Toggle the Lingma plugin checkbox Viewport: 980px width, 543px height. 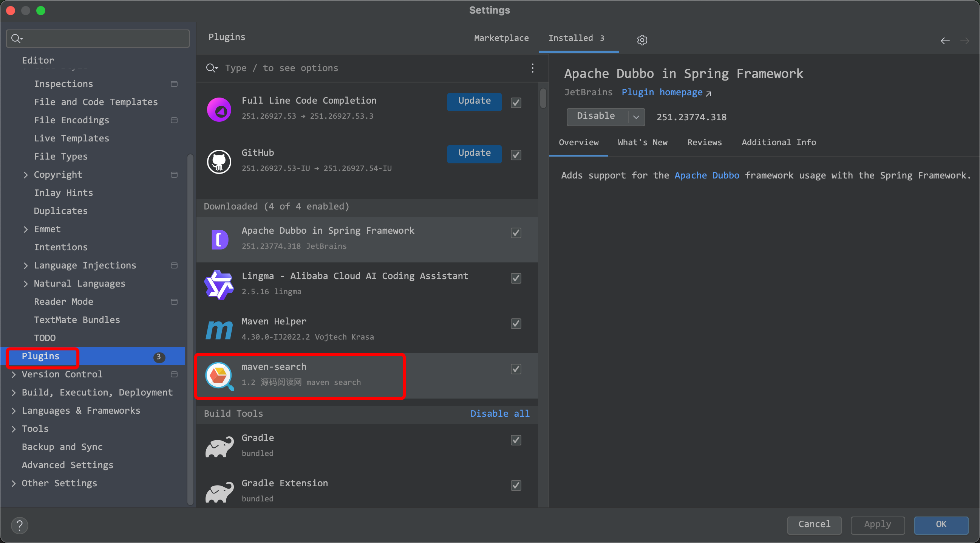(515, 278)
